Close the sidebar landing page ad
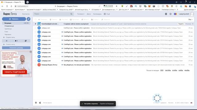Image resolution: width=197 pixels, height=110 pixels. [31, 52]
